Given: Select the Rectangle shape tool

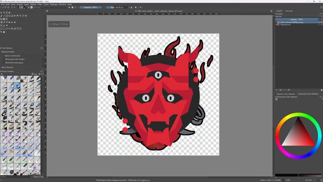Looking at the screenshot, I should coord(7,16).
